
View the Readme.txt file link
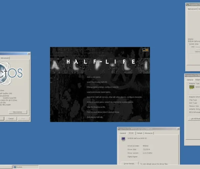pos(96,107)
